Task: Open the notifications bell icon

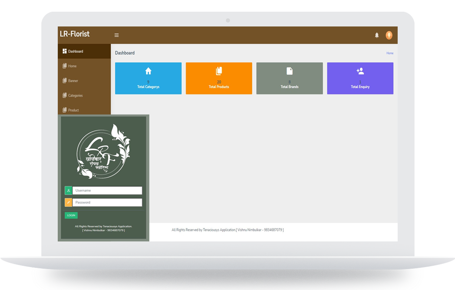Action: coord(377,35)
